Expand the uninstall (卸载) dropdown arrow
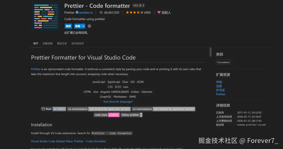This screenshot has width=283, height=149. (83, 26)
